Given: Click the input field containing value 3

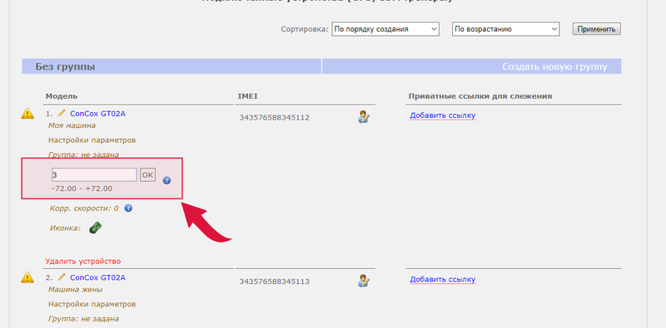Looking at the screenshot, I should click(x=94, y=174).
